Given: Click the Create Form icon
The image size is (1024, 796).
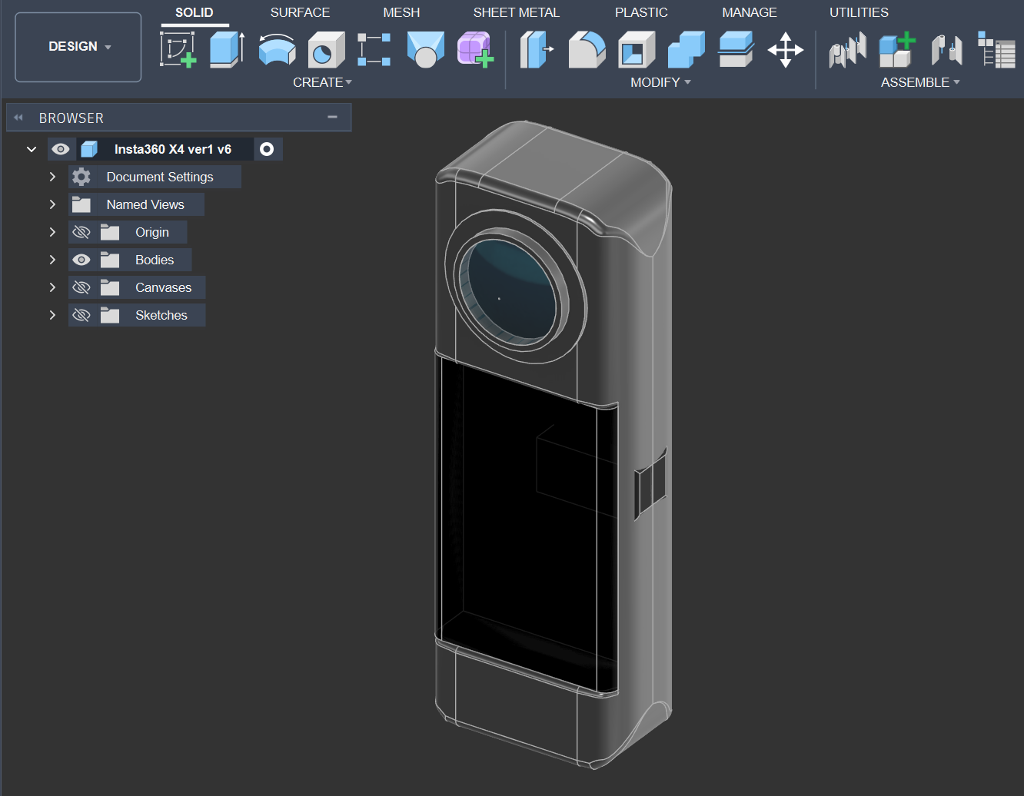Looking at the screenshot, I should point(475,50).
